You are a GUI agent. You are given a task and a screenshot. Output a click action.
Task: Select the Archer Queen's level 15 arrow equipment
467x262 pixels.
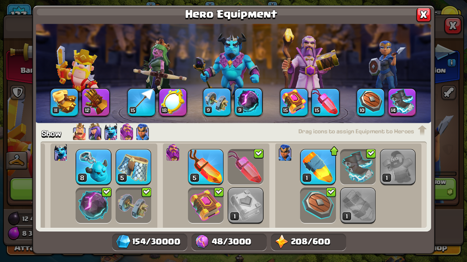(141, 102)
